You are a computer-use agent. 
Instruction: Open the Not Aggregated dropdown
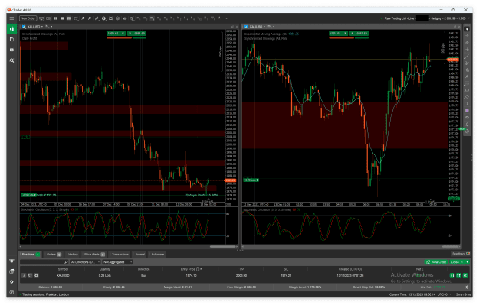coord(117,262)
